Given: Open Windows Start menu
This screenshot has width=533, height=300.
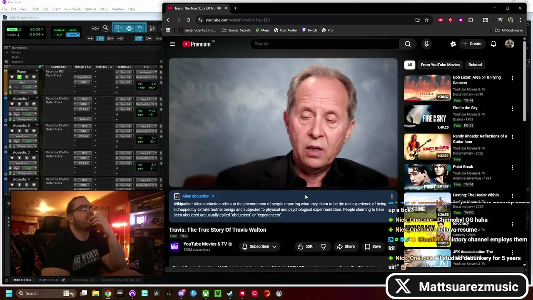Looking at the screenshot, I should (x=8, y=293).
